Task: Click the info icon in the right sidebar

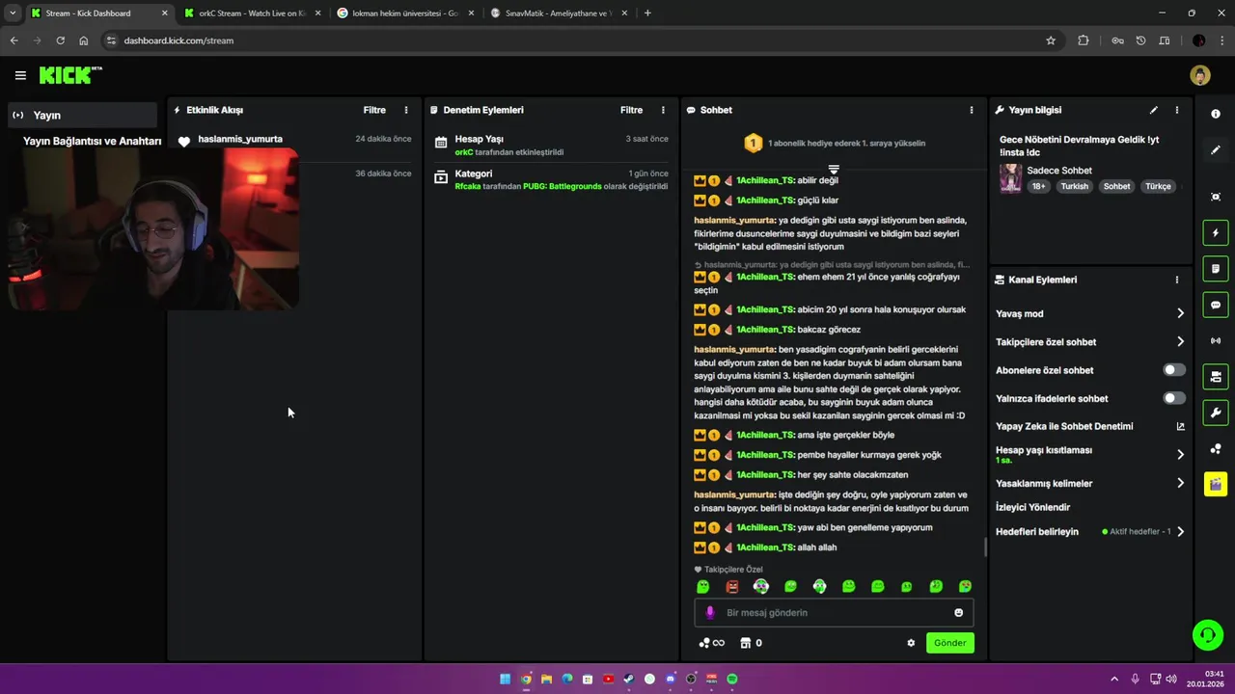Action: [x=1216, y=114]
